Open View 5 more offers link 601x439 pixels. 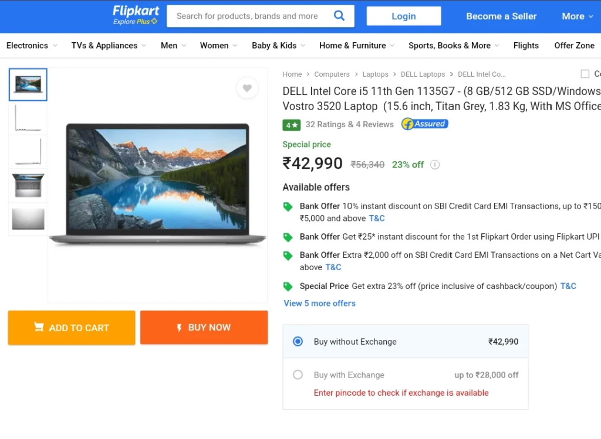[x=320, y=303]
